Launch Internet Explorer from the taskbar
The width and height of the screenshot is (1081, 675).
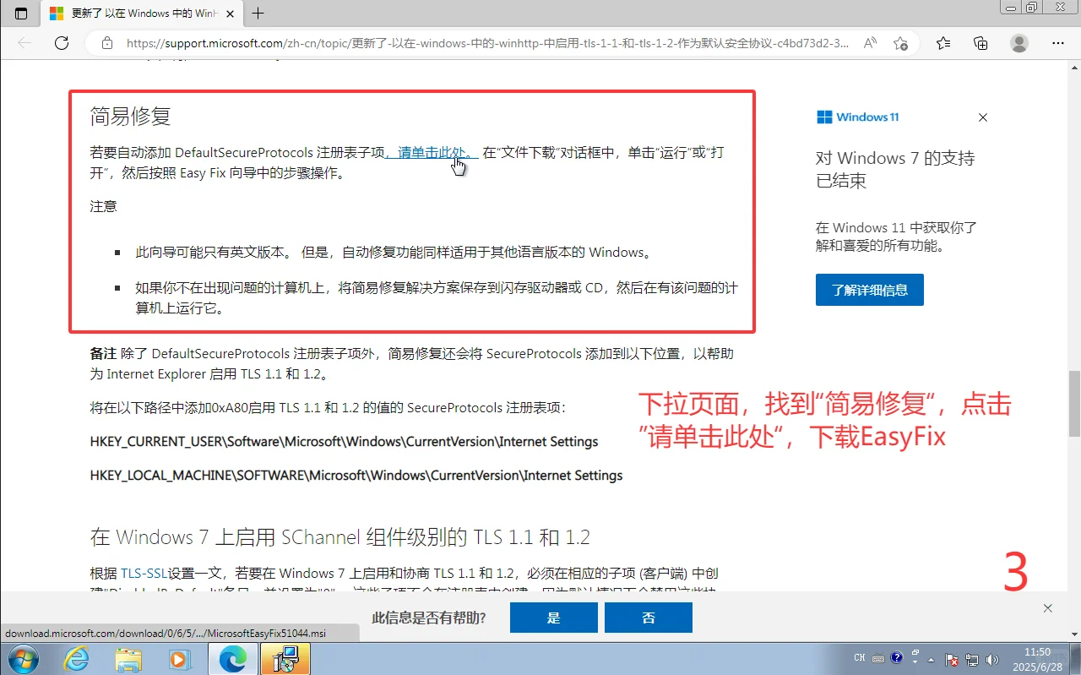[x=76, y=659]
